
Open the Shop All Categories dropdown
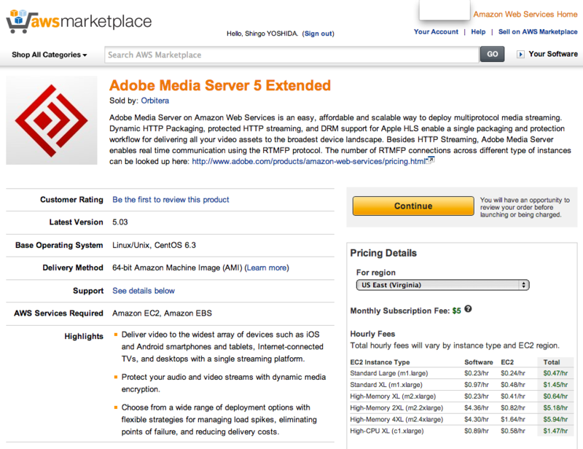tap(50, 55)
